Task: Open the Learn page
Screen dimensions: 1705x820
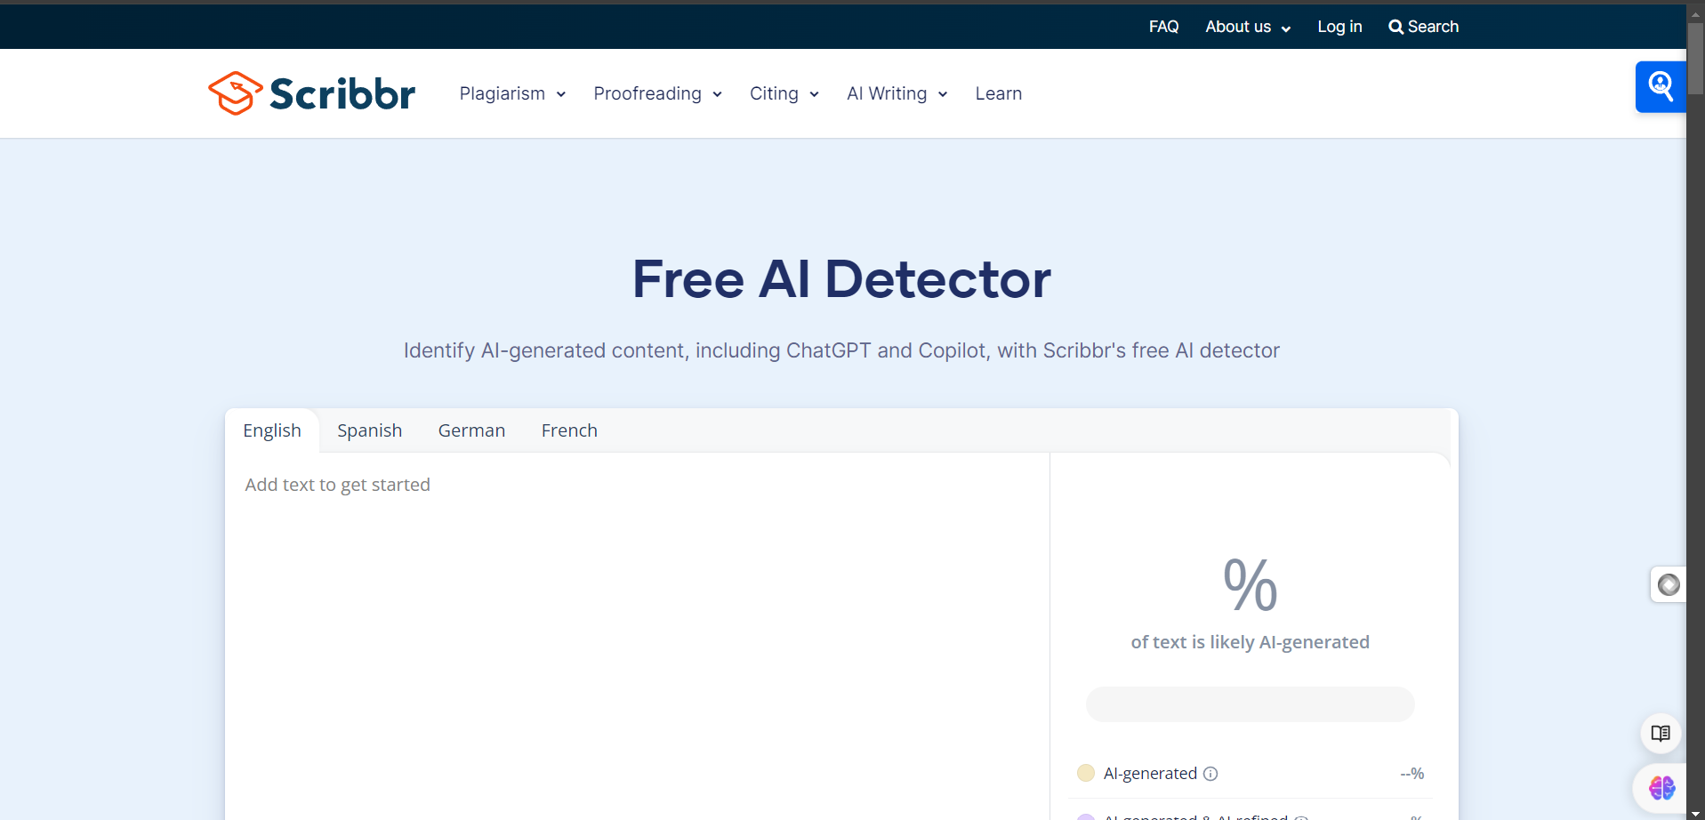Action: coord(998,93)
